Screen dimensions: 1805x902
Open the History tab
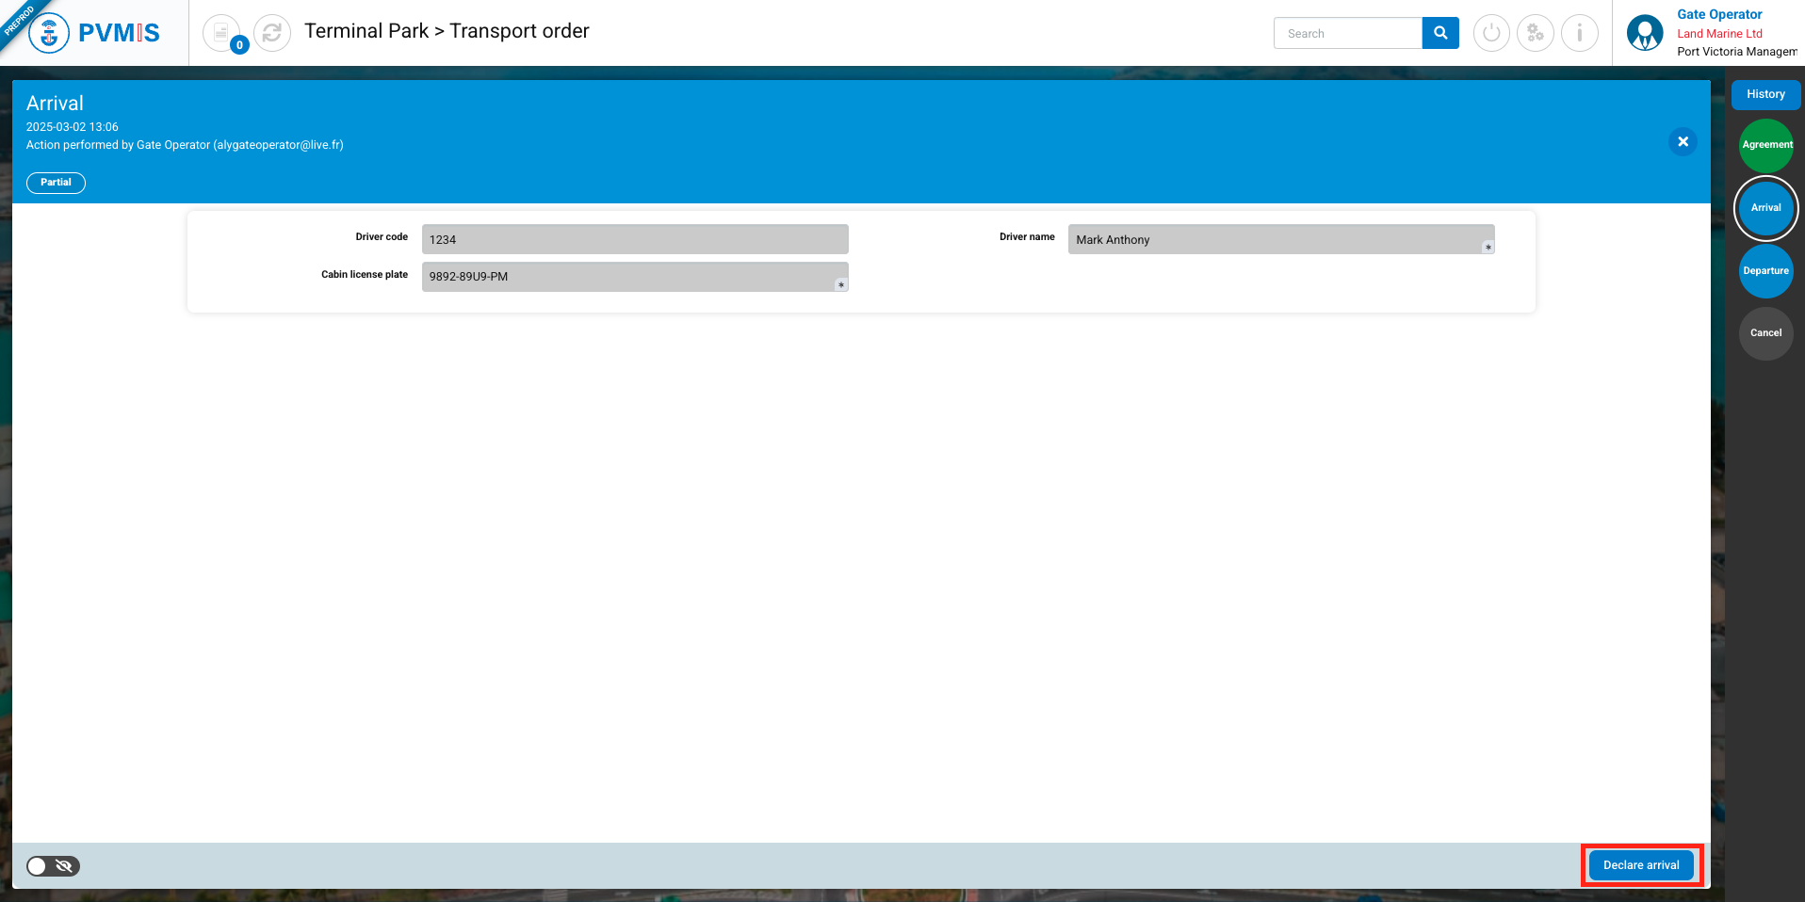[x=1765, y=94]
